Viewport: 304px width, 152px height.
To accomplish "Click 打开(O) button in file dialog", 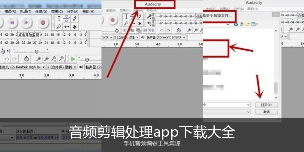I will (x=266, y=105).
